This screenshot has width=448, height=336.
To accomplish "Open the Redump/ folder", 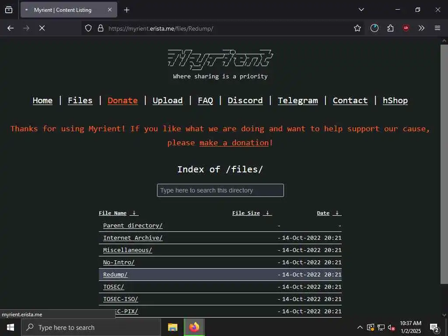I will [x=115, y=275].
